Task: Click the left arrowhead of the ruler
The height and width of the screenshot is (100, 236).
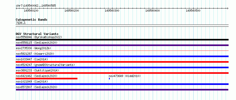Action: [16, 8]
